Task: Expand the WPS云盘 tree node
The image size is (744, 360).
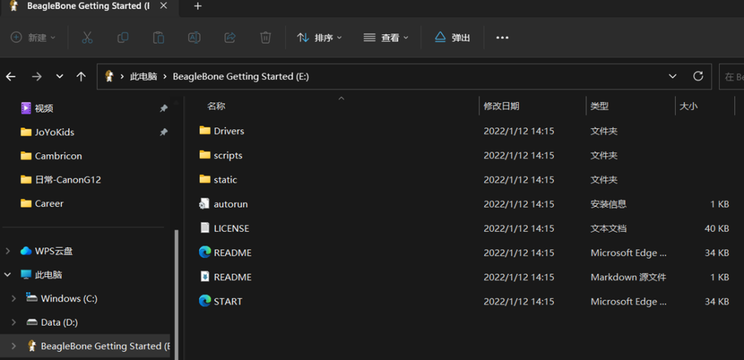Action: (8, 251)
